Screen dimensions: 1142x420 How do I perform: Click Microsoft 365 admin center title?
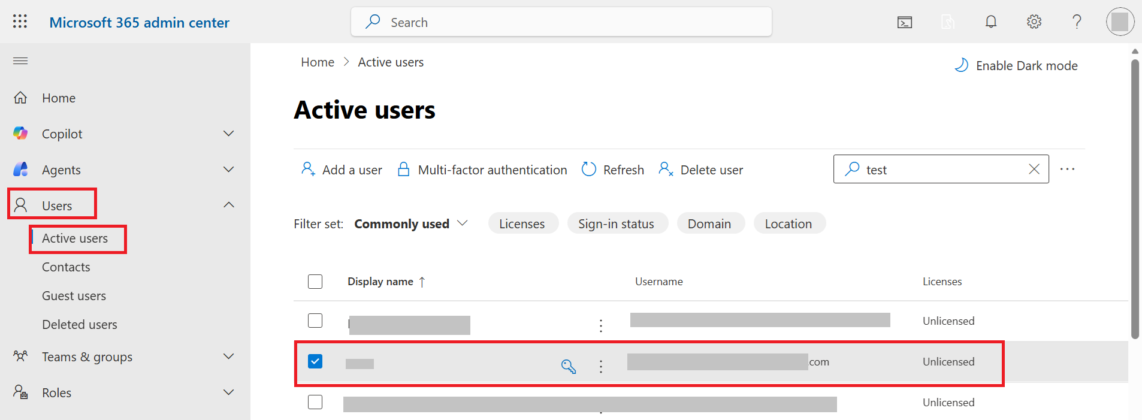[139, 22]
